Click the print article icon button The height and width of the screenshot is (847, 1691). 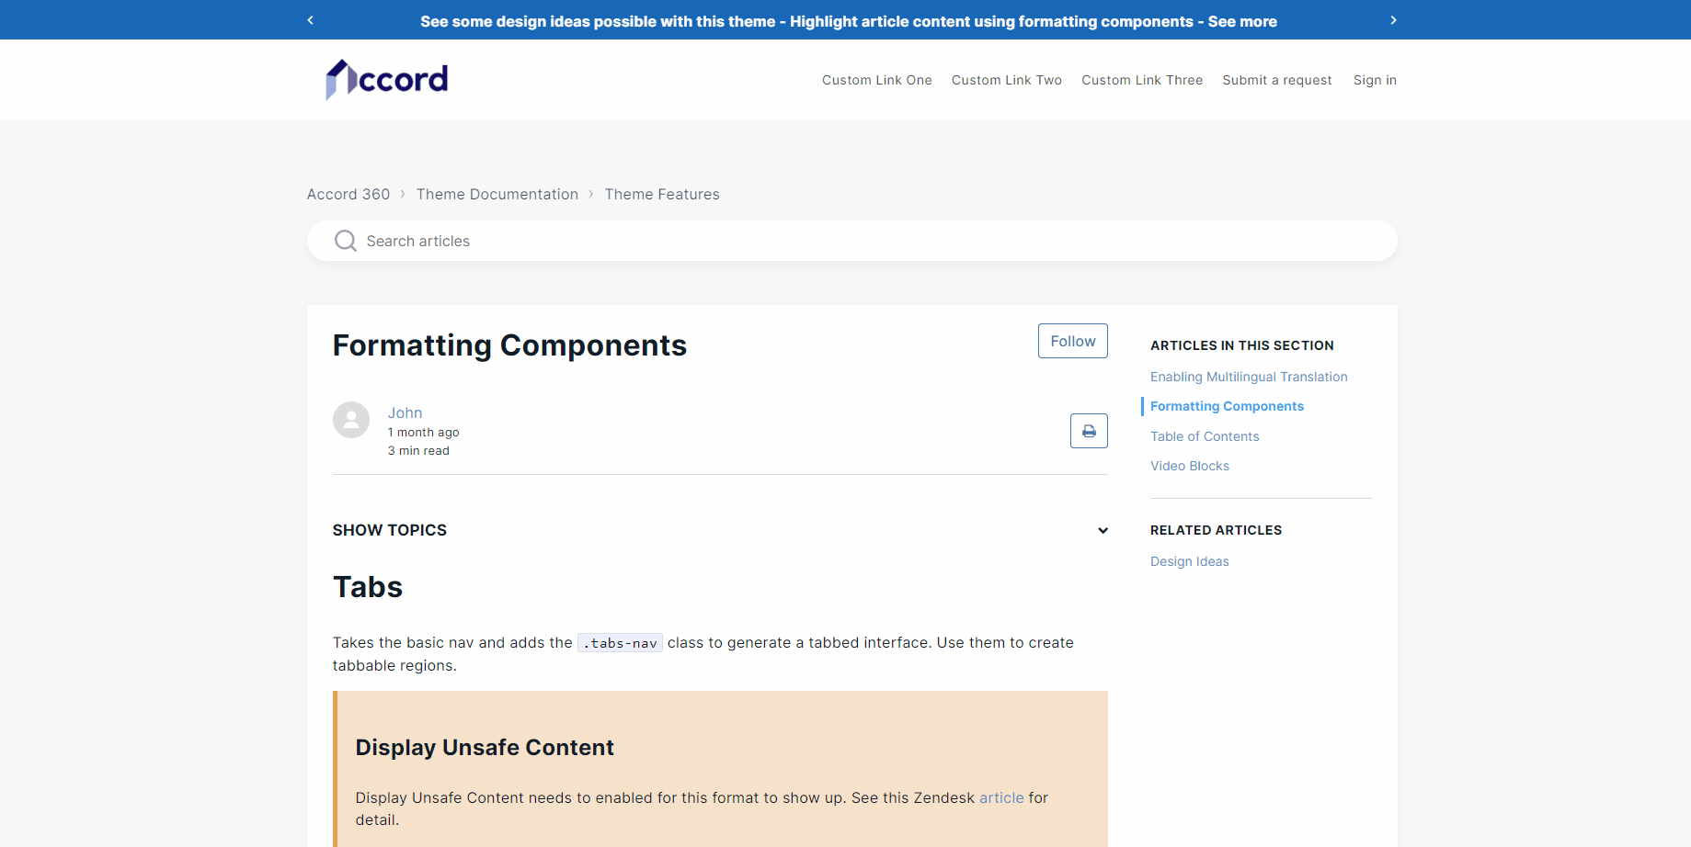pyautogui.click(x=1089, y=431)
